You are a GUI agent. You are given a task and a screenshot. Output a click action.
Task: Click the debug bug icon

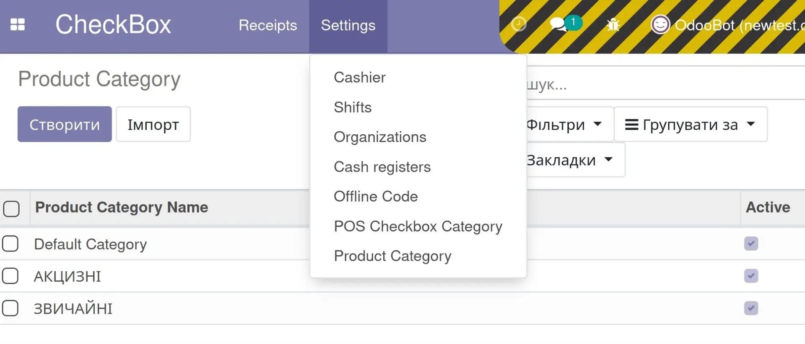coord(613,25)
